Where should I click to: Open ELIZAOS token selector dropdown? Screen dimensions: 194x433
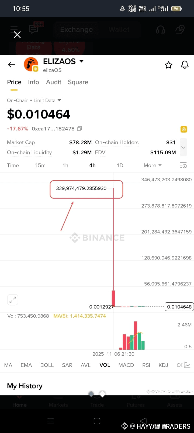tap(81, 61)
